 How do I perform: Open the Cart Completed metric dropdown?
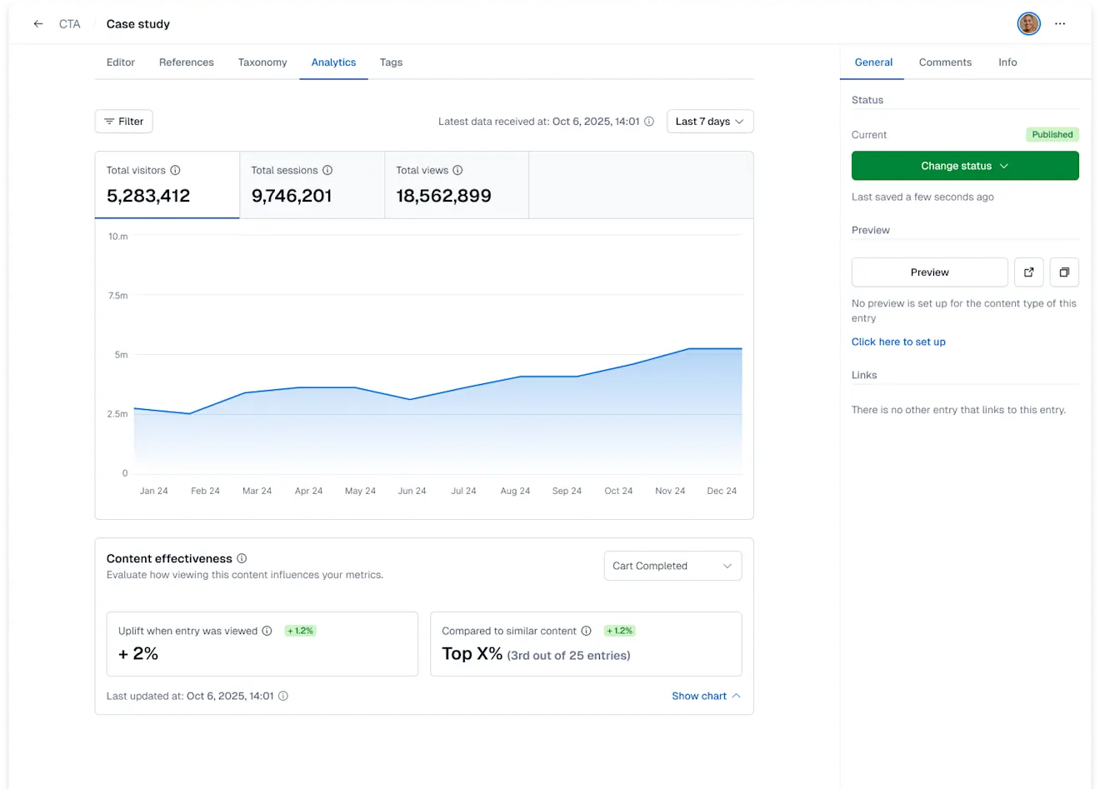672,566
